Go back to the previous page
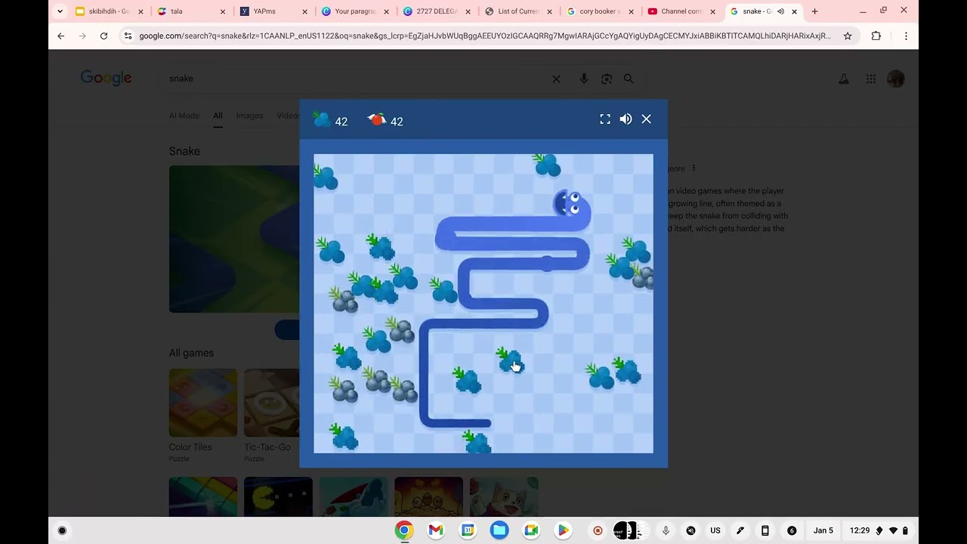 pyautogui.click(x=61, y=36)
